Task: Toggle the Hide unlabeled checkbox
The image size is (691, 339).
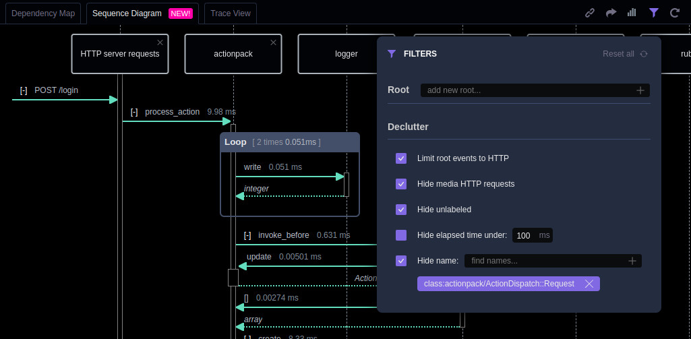Action: [x=401, y=210]
